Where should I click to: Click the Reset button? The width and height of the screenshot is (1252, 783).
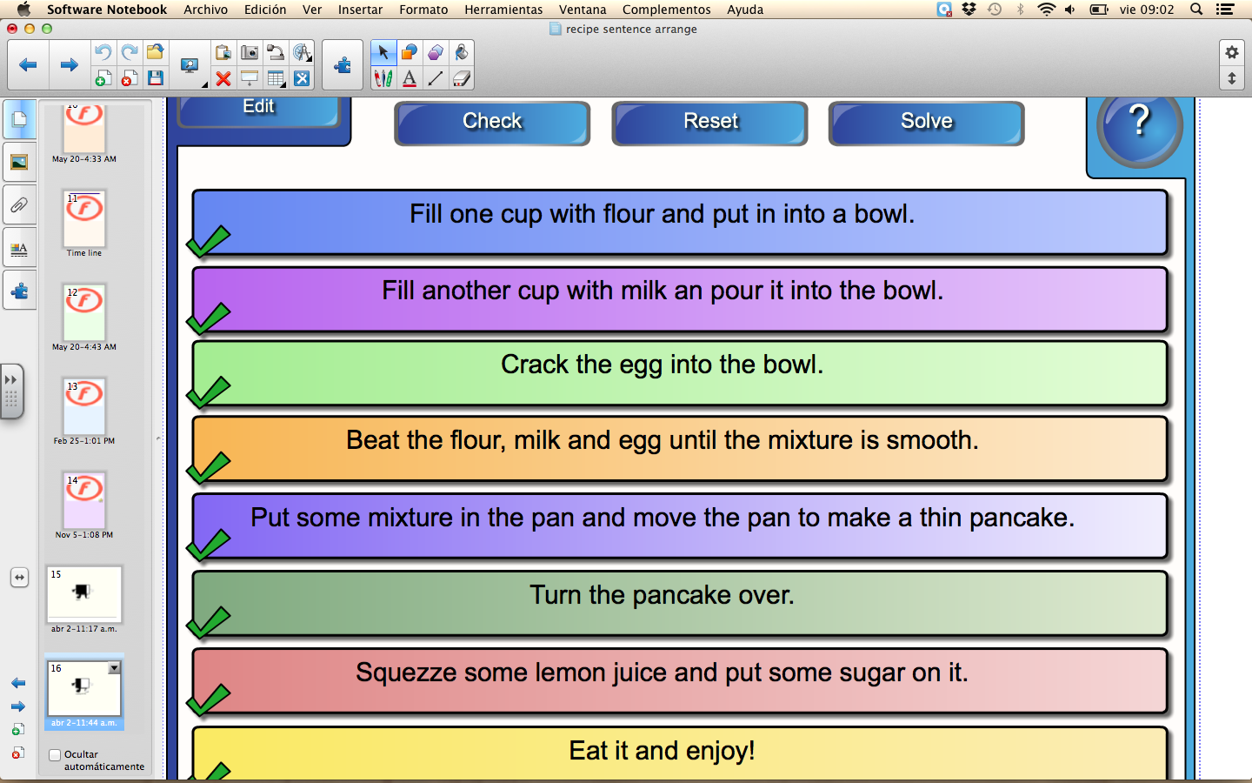point(709,123)
